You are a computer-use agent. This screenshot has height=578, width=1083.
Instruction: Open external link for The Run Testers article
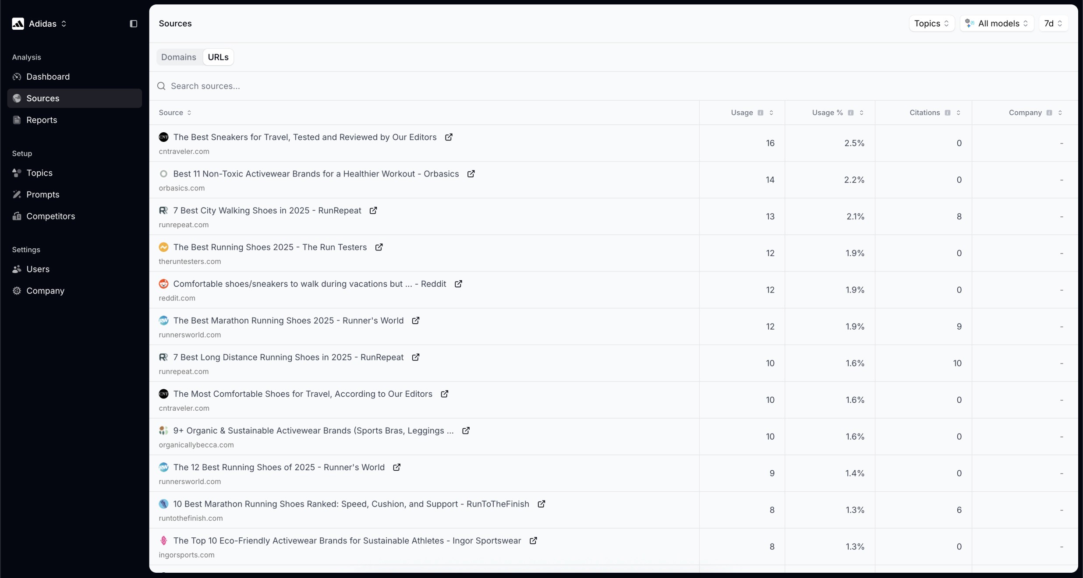click(379, 247)
